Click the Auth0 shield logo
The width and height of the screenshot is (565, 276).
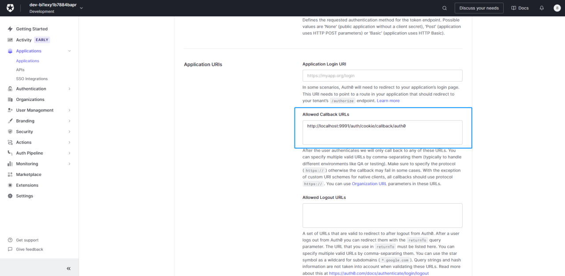[10, 8]
